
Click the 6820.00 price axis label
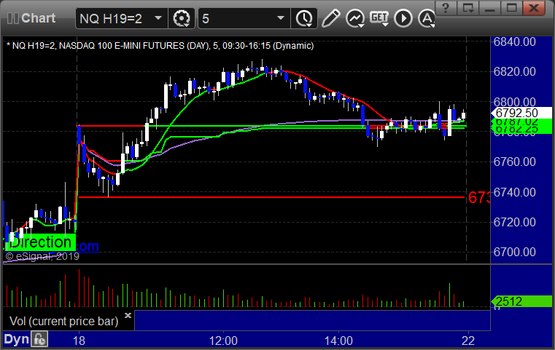(x=515, y=72)
